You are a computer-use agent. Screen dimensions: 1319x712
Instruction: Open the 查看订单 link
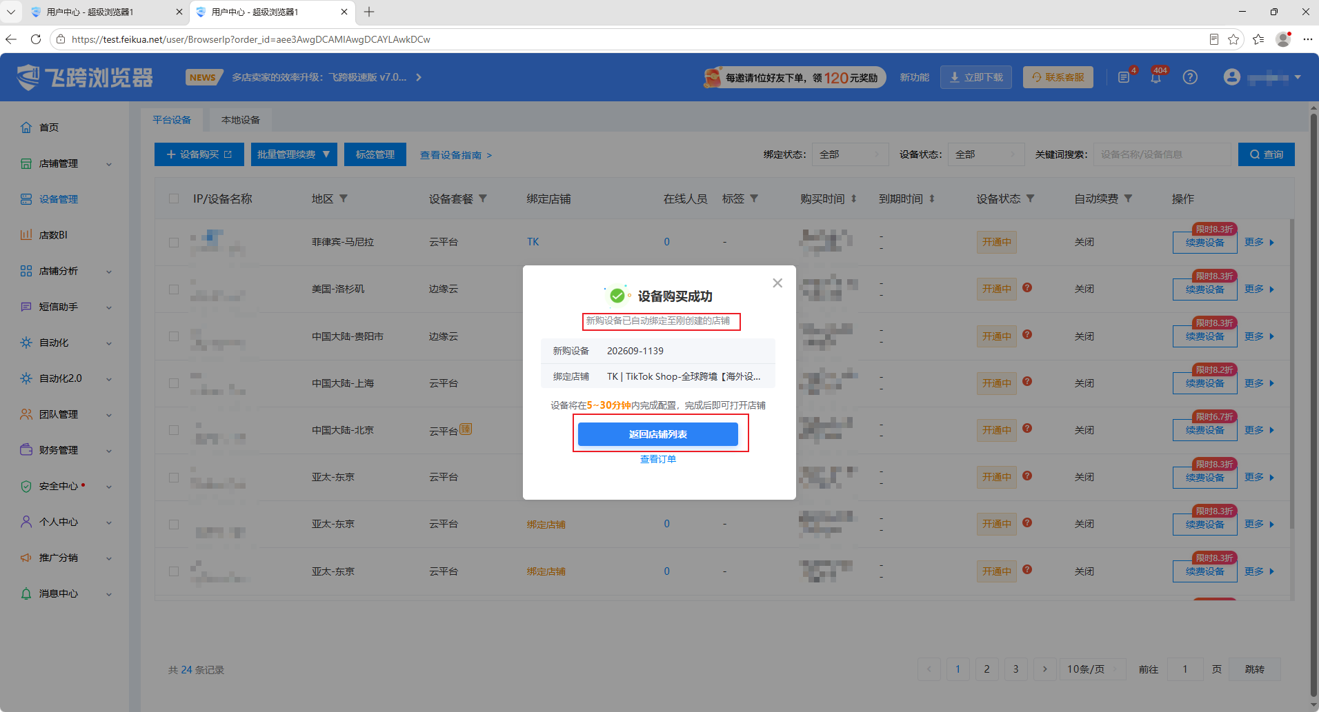(658, 459)
